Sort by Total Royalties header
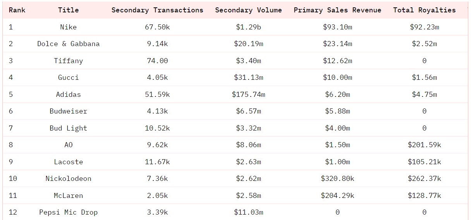This screenshot has height=220, width=471. click(424, 10)
